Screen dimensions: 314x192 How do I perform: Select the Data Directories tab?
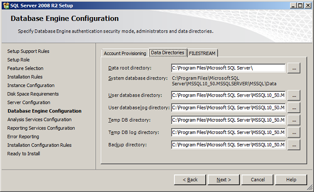coord(167,53)
